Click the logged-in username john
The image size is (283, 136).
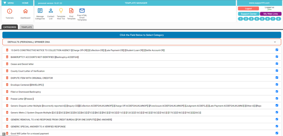pyautogui.click(x=269, y=10)
